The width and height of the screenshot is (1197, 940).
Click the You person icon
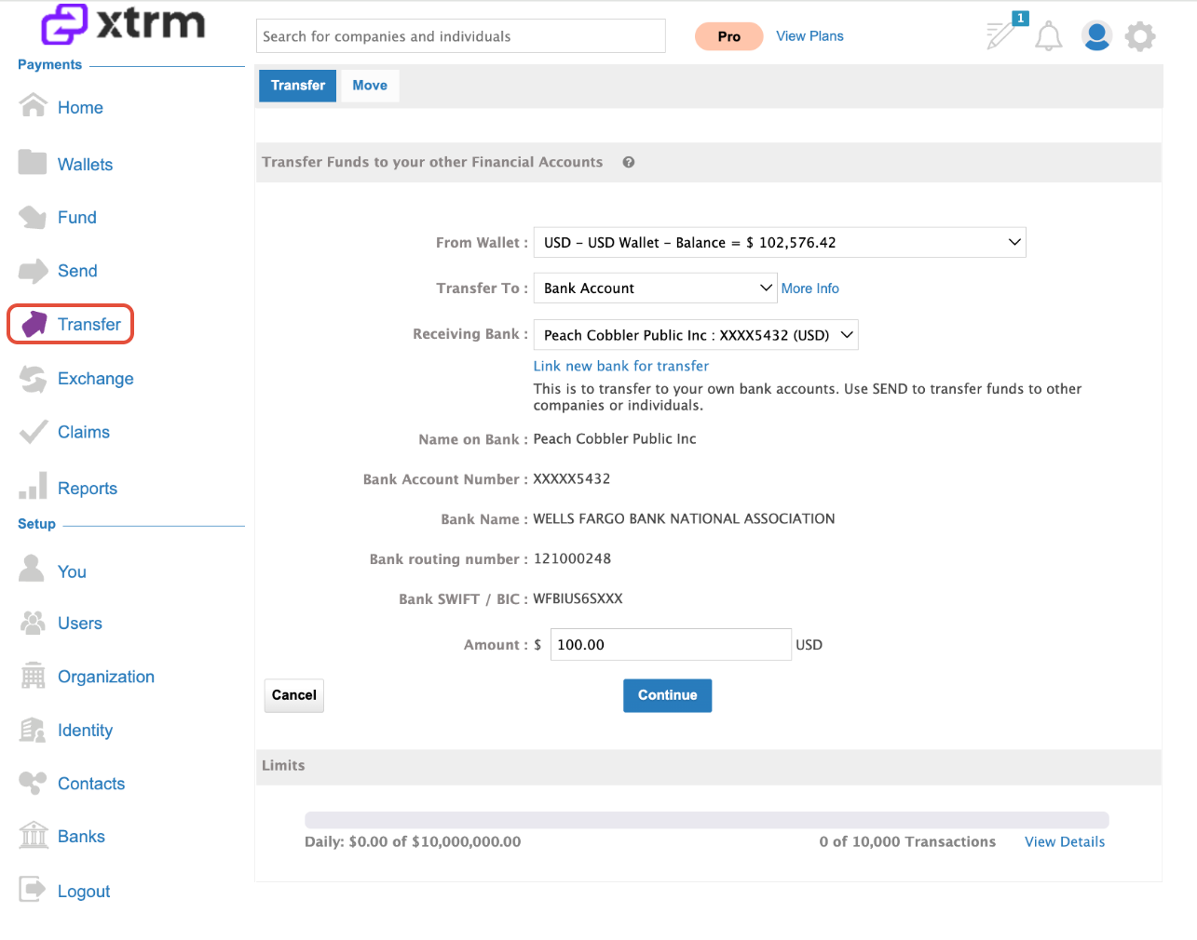(x=32, y=568)
